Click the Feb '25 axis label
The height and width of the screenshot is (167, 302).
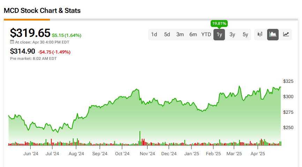pyautogui.click(x=213, y=154)
